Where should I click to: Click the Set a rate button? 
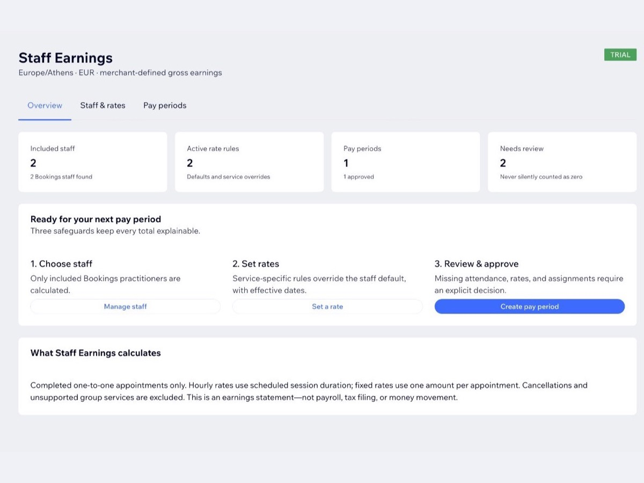[x=327, y=306]
